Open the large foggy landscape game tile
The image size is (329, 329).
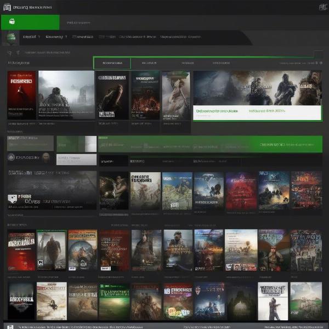pyautogui.click(x=66, y=95)
